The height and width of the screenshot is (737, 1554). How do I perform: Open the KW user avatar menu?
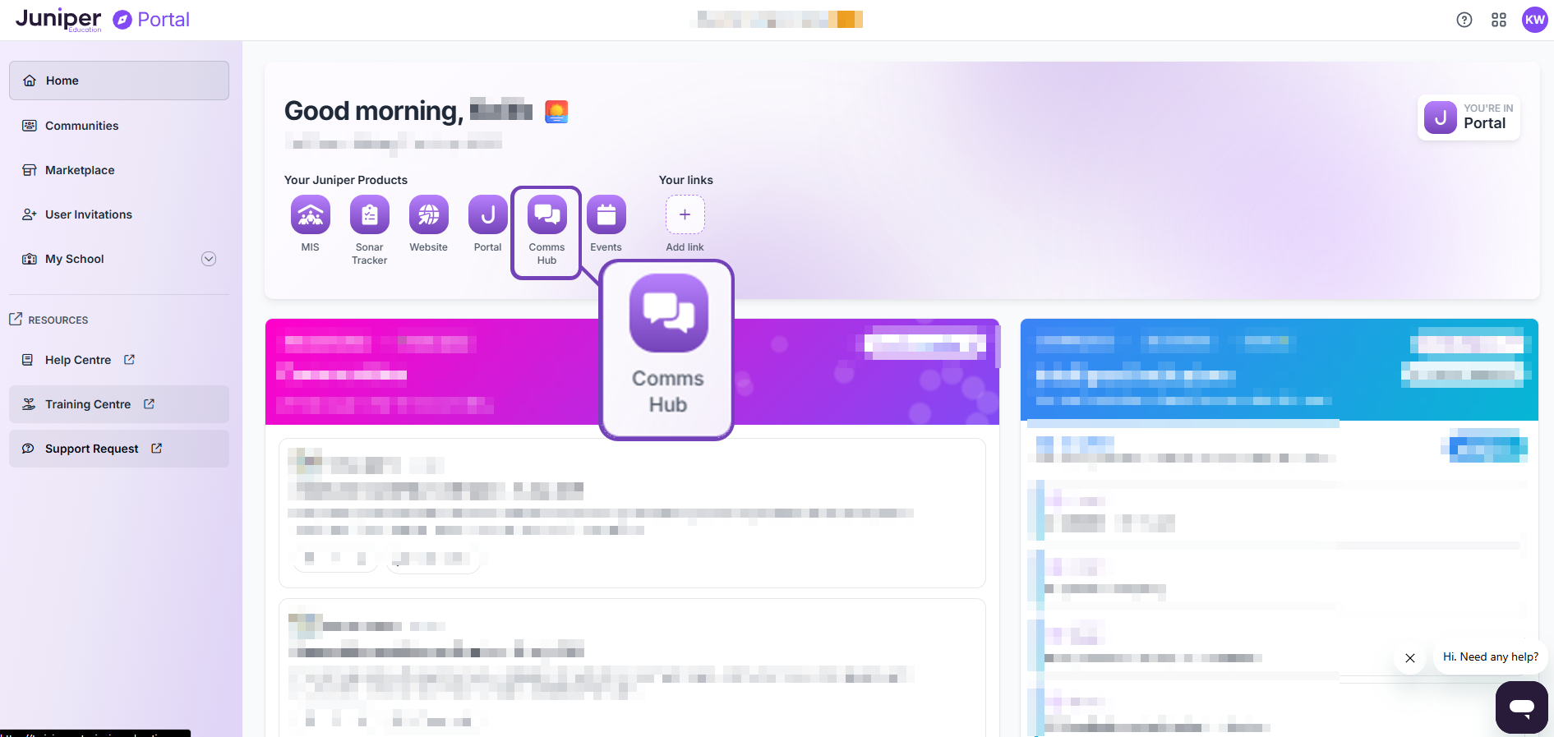(x=1535, y=20)
